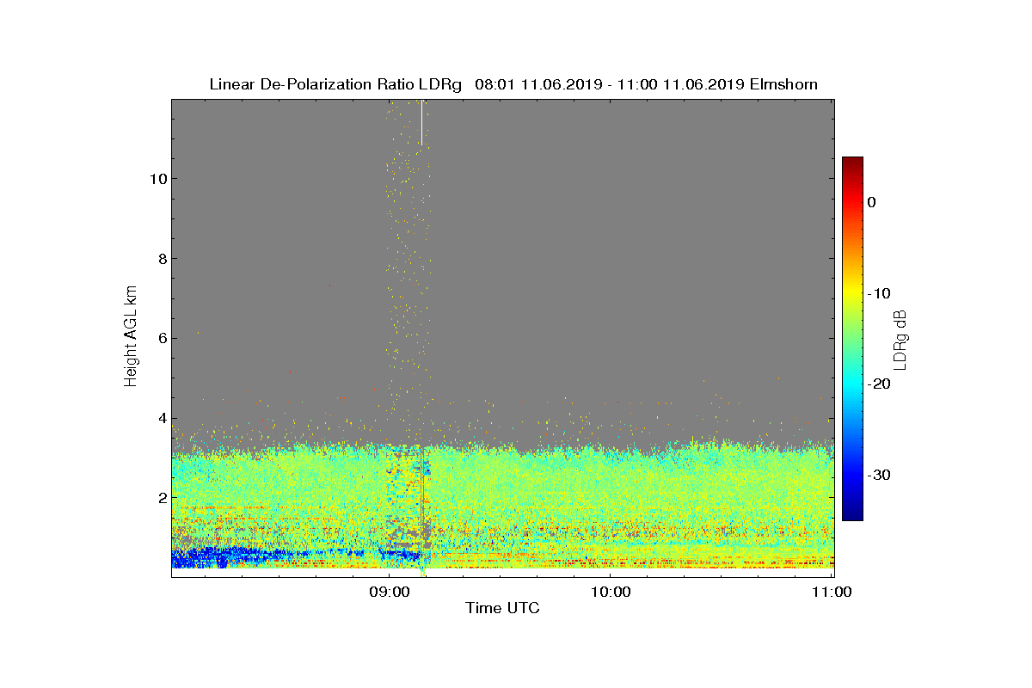Click the colorbar value -10
This screenshot has height=688, width=1032.
[879, 293]
